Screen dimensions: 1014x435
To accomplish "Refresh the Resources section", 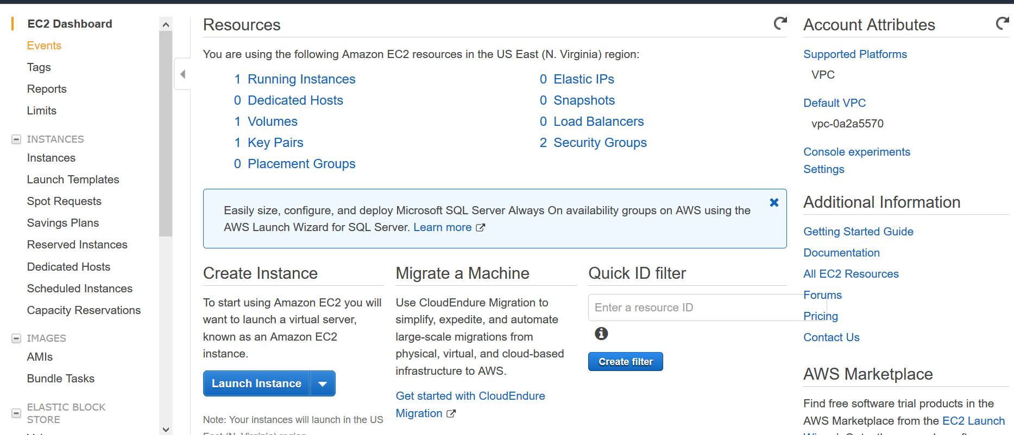I will tap(780, 23).
